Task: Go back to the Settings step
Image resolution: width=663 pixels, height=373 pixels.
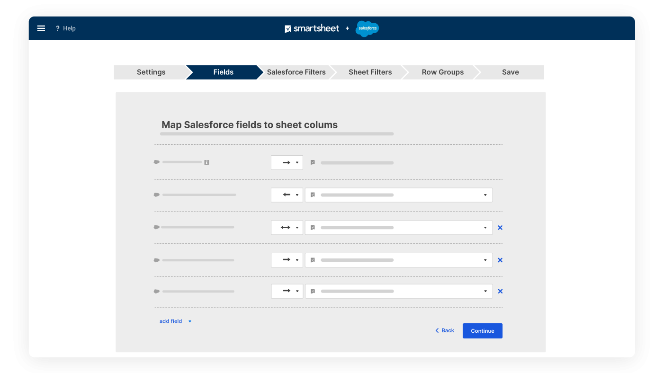Action: pyautogui.click(x=151, y=72)
